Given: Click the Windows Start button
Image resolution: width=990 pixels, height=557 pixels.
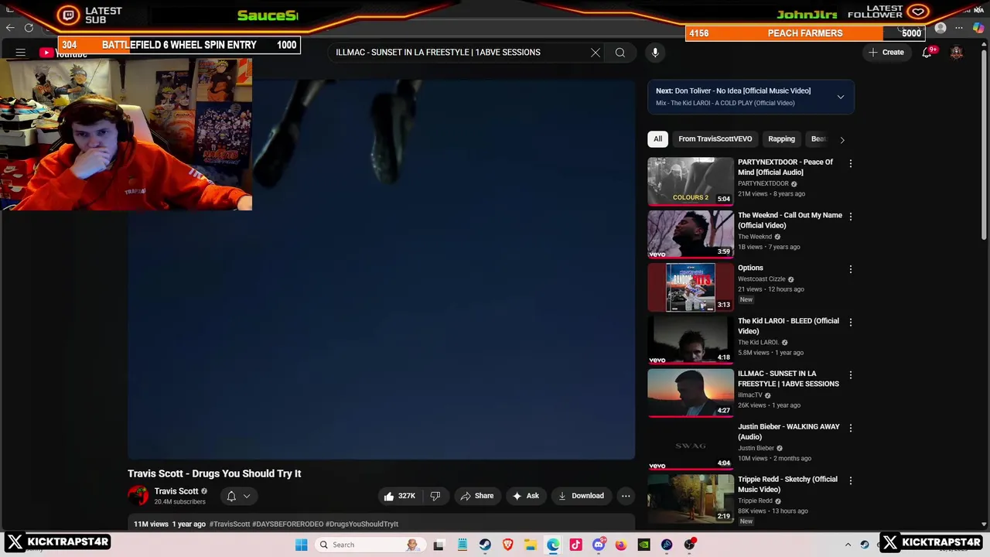Looking at the screenshot, I should [302, 545].
